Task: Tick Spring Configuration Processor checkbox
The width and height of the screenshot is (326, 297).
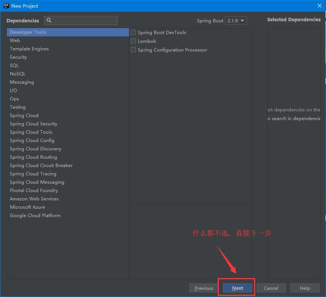Action: tap(133, 50)
